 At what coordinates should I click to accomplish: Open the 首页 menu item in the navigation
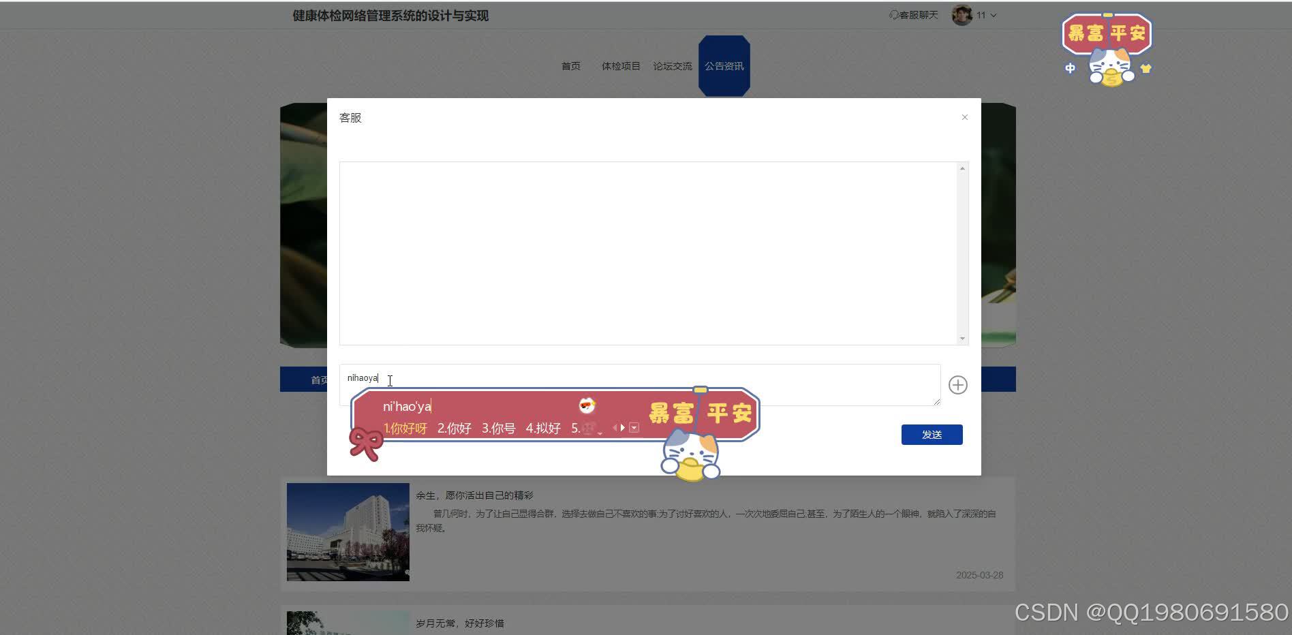(570, 66)
